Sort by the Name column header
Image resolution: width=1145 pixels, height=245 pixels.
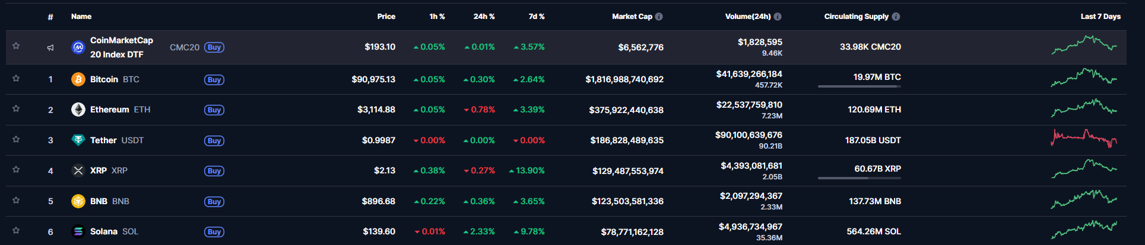tap(81, 17)
